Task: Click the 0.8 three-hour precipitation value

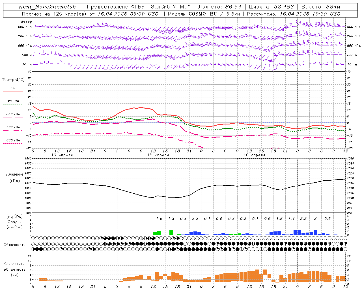Action: click(243, 218)
